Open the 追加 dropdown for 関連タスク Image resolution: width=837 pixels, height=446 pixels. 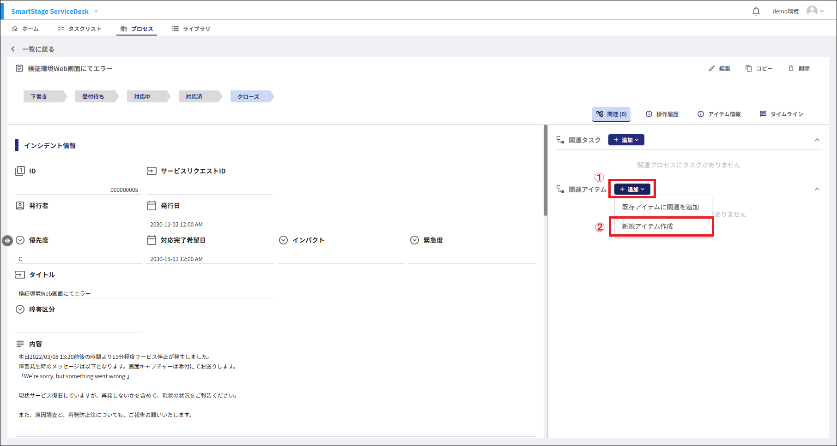tap(626, 140)
